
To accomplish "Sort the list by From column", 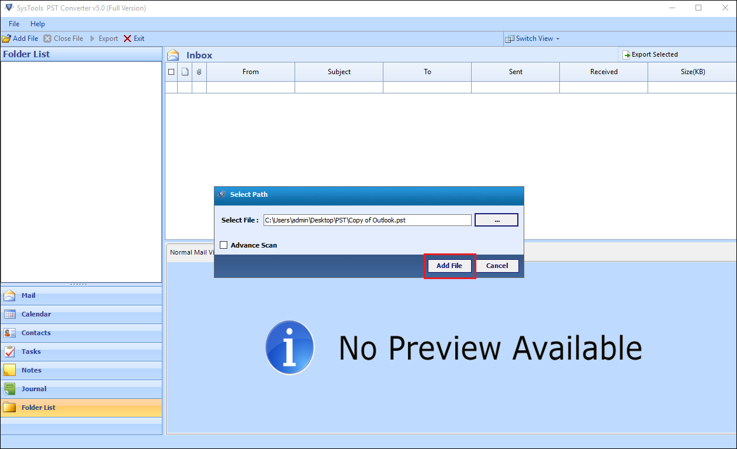I will 251,72.
